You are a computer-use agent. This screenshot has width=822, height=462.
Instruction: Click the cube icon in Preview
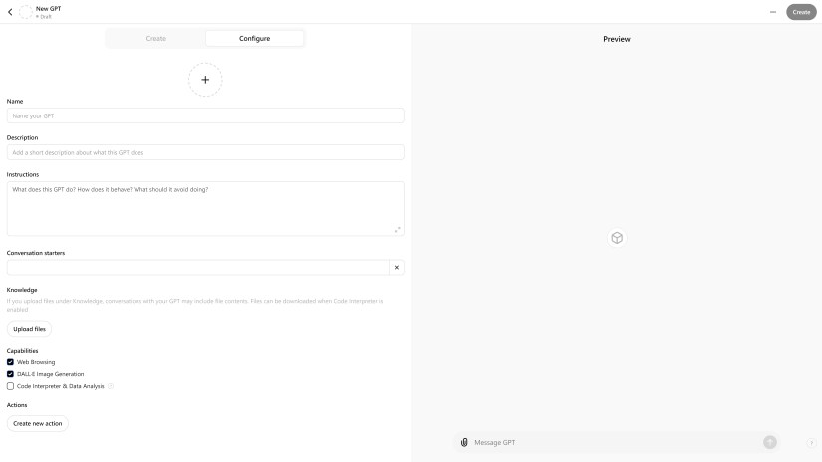point(617,238)
